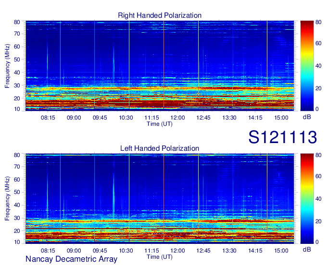Viewport: 327px width, 265px height.
Task: Click the 40 MHz tick on bottom plot
Action: tap(17, 205)
